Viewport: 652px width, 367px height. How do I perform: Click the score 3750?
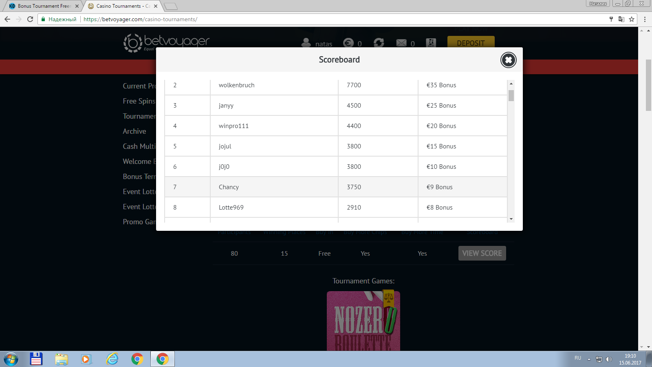[x=354, y=187]
